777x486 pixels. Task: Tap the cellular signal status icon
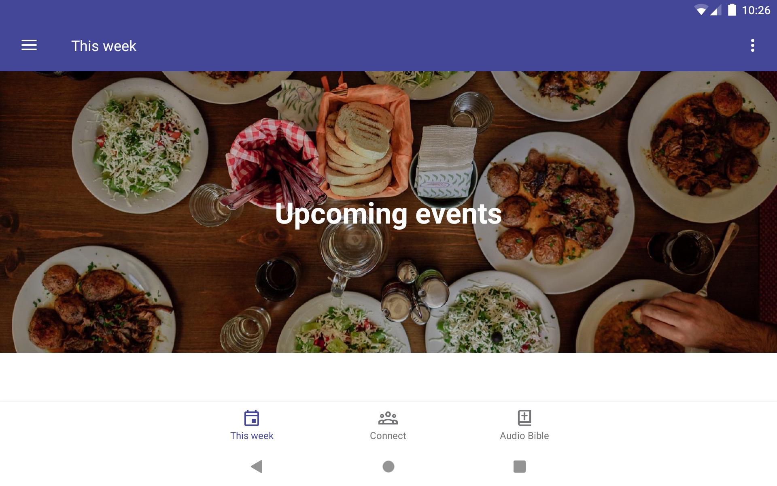click(715, 10)
